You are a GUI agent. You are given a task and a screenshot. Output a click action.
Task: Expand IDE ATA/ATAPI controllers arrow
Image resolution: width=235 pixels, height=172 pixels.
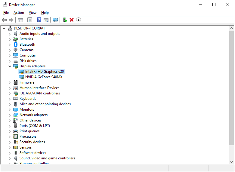(10, 93)
